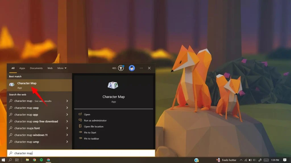The width and height of the screenshot is (291, 163).
Task: Open the touch keyboard tray icon
Action: point(266,160)
